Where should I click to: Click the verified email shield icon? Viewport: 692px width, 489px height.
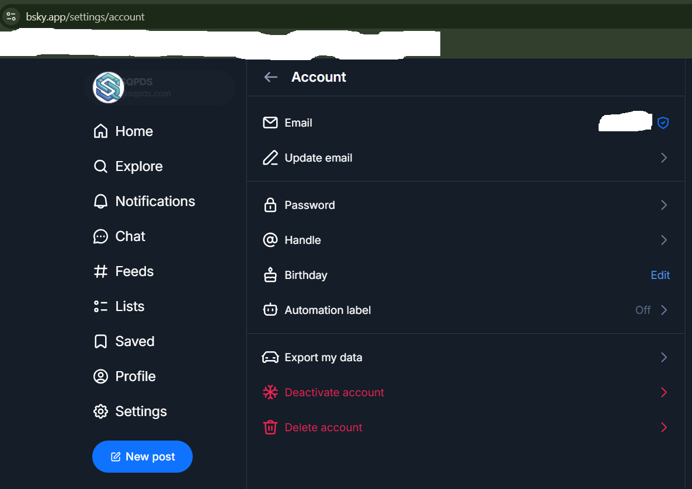pos(663,123)
